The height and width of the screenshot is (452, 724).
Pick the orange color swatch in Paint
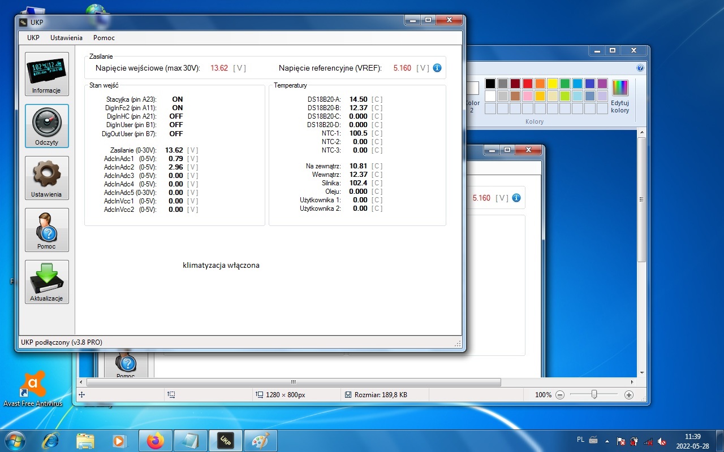click(x=540, y=84)
